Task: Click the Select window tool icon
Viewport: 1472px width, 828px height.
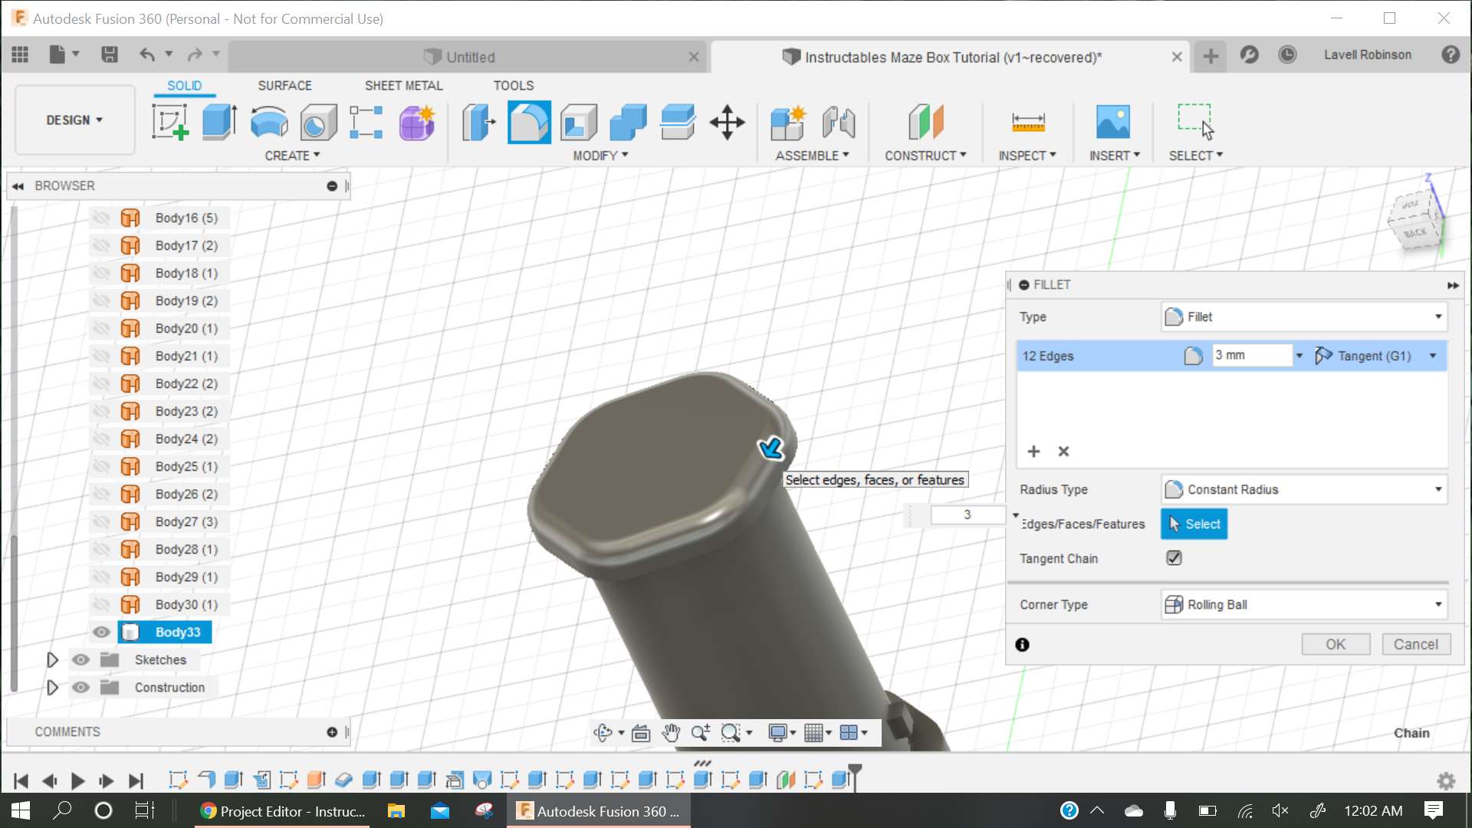Action: pyautogui.click(x=1195, y=123)
